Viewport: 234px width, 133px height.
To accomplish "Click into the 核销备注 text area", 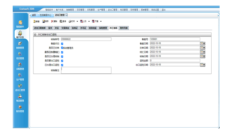I will click(86, 70).
